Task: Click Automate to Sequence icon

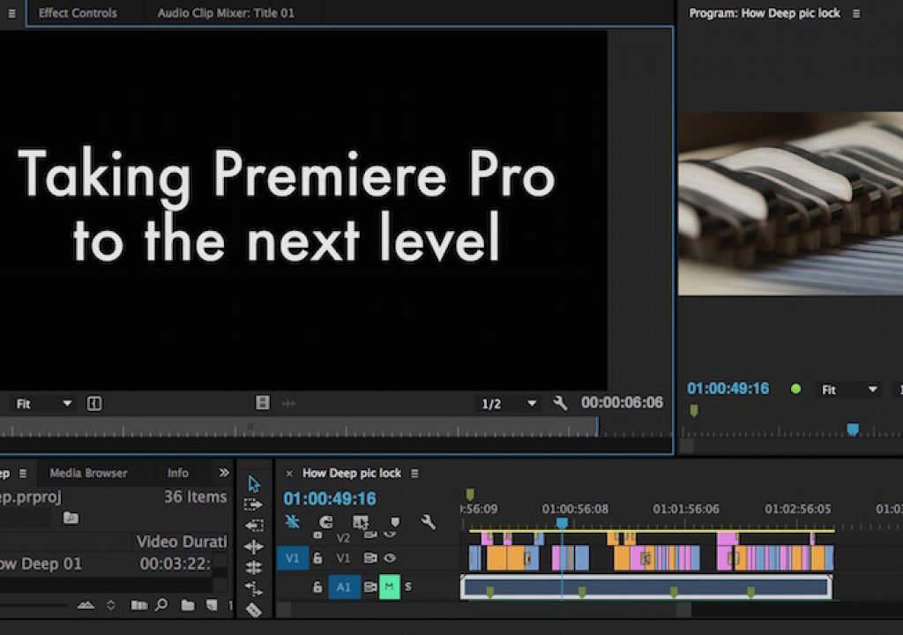Action: [138, 605]
